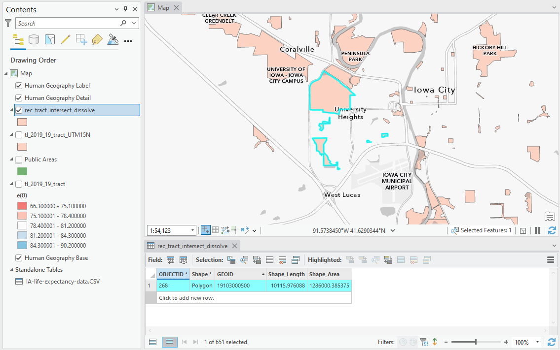The width and height of the screenshot is (560, 350).
Task: Click the 'N' corrections icon below the map
Action: coord(245,230)
